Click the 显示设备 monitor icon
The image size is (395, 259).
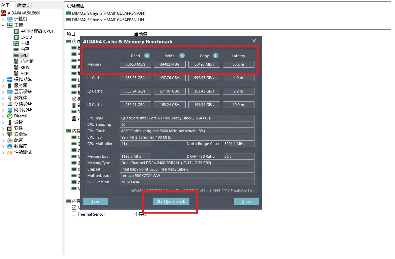point(10,91)
